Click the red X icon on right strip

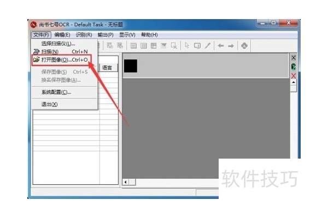(294, 76)
